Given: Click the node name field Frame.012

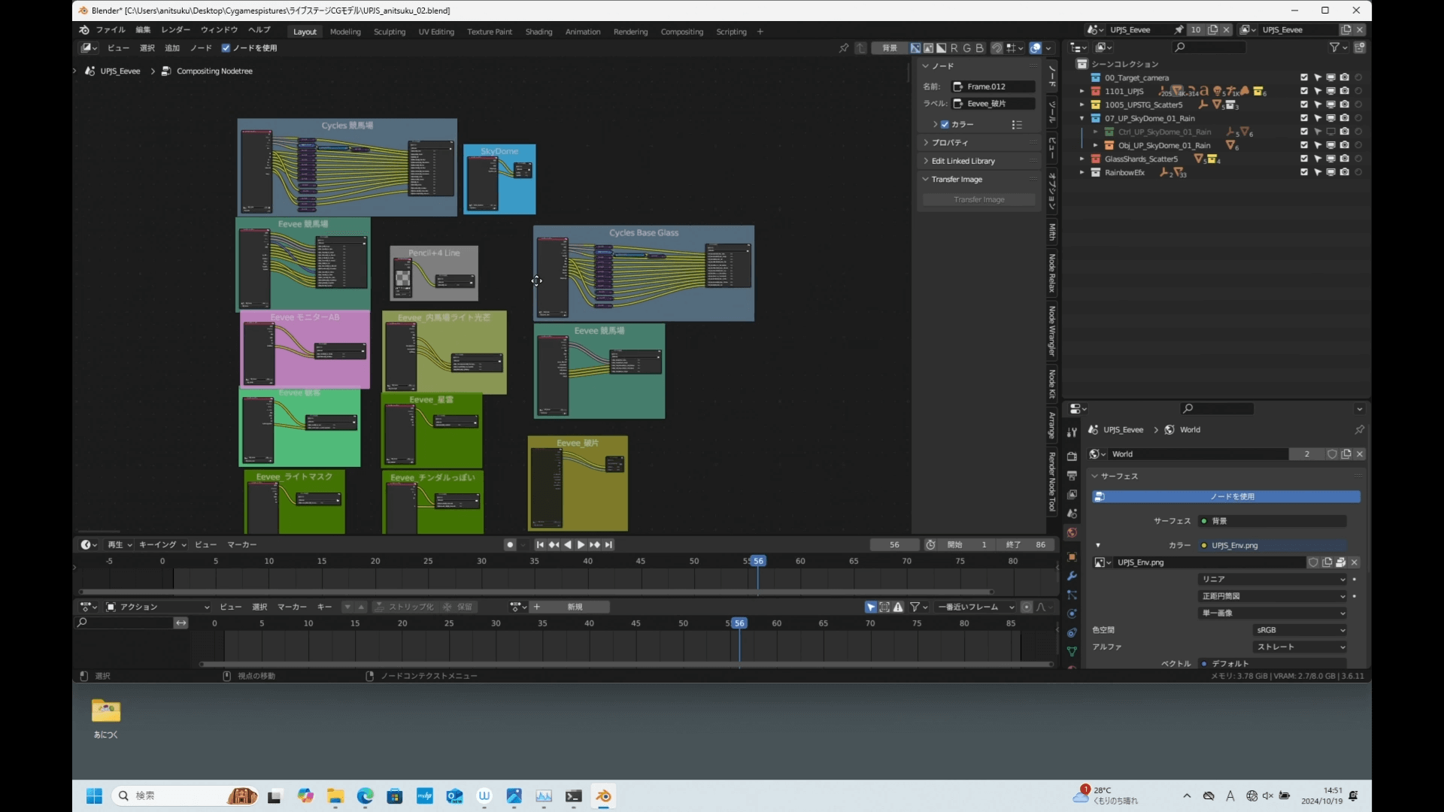Looking at the screenshot, I should 994,86.
